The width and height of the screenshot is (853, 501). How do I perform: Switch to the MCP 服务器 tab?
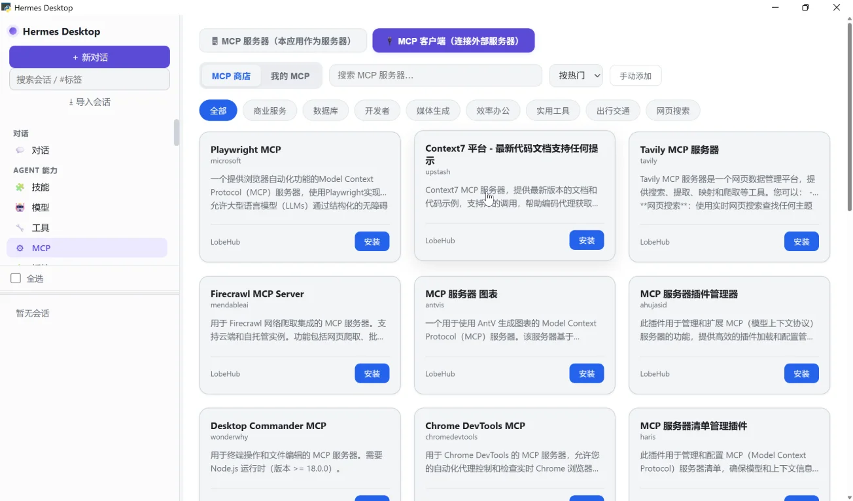pos(283,41)
